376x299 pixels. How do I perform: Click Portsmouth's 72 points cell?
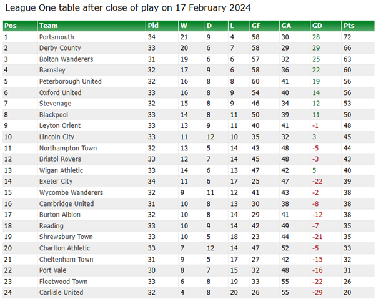(x=347, y=37)
